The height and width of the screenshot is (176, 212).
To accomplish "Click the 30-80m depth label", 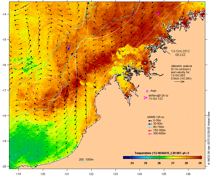I will point(158,123).
